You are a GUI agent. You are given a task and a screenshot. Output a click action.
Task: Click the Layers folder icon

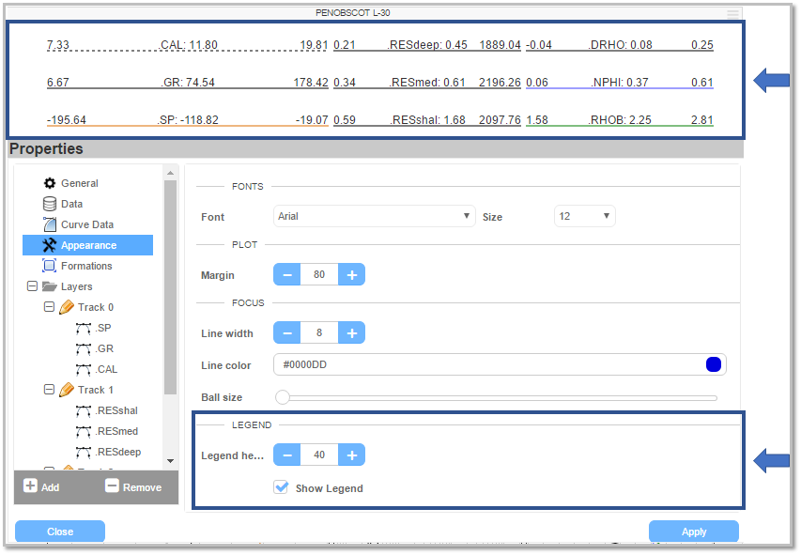point(50,286)
